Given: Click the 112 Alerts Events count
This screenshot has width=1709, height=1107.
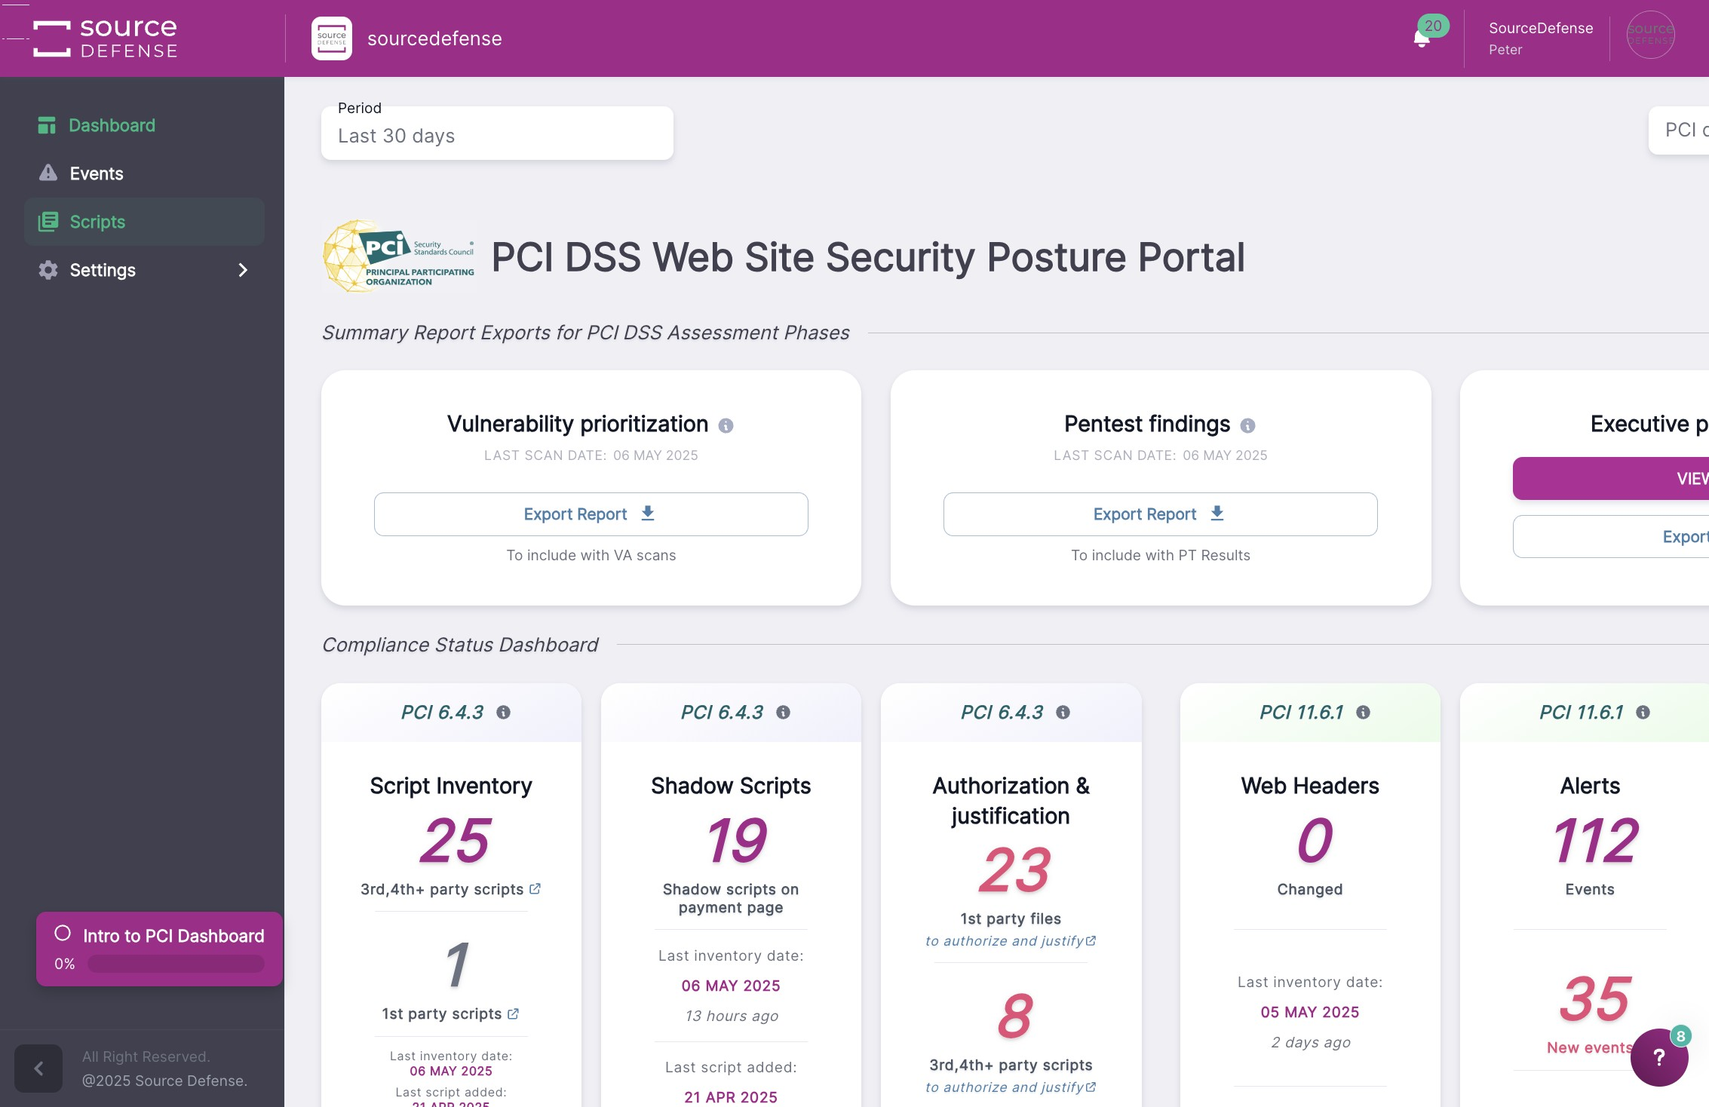Looking at the screenshot, I should [1594, 841].
